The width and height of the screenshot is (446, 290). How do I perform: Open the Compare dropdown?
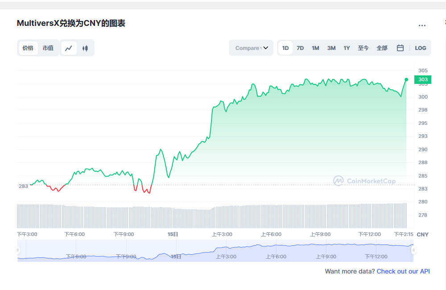[x=251, y=48]
